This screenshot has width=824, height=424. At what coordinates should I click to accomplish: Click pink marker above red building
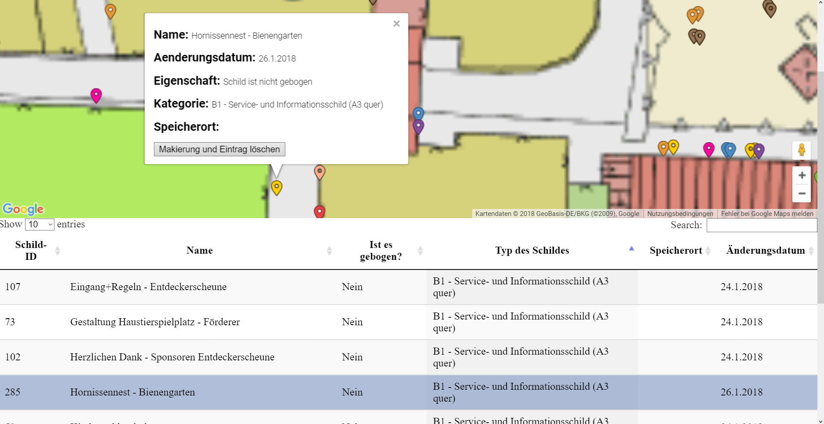(x=708, y=149)
